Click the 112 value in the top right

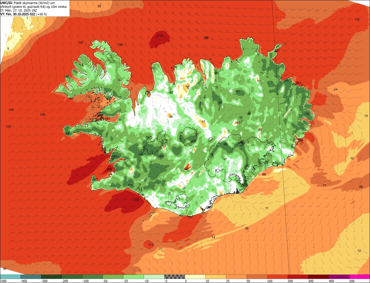357,20
